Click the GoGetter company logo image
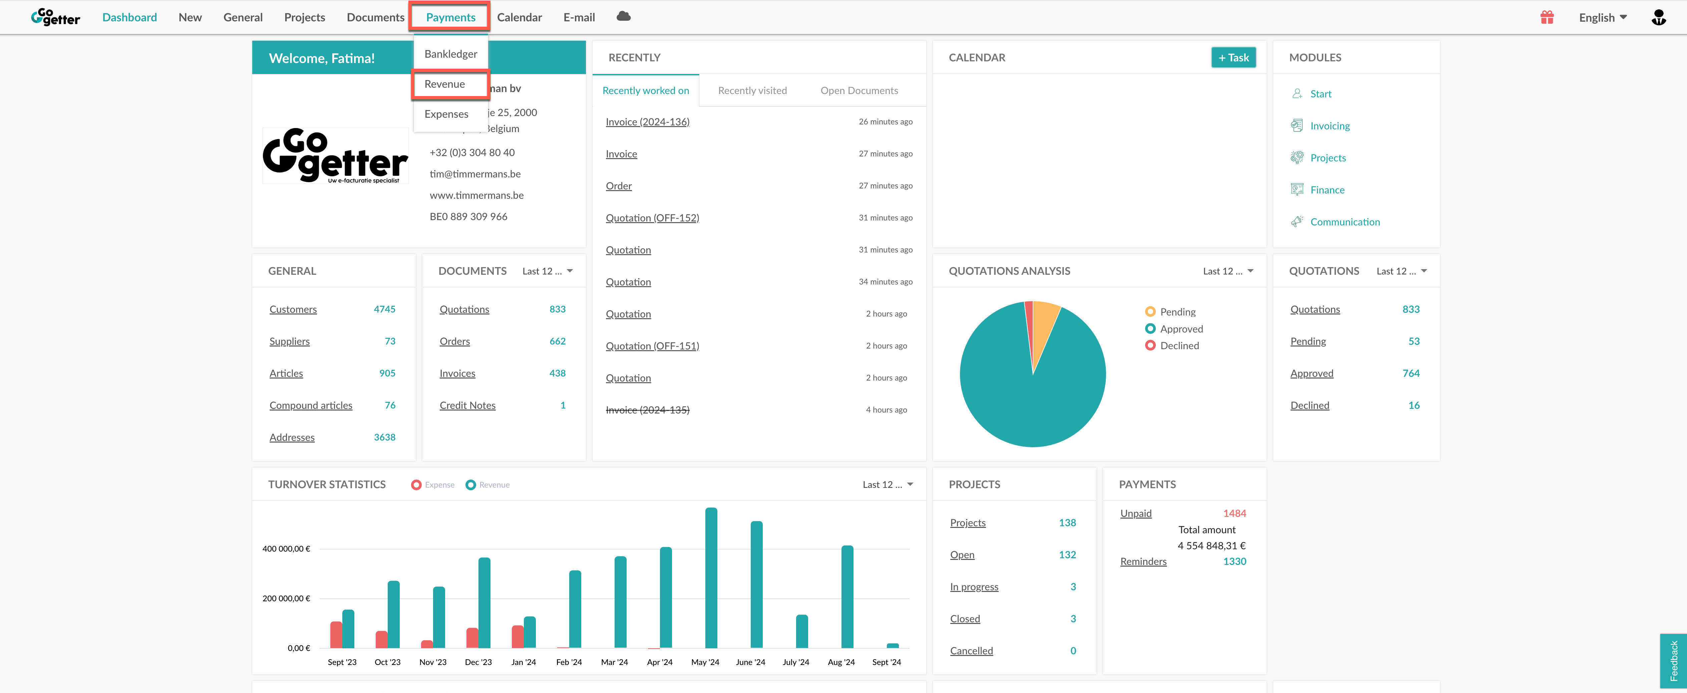Viewport: 1687px width, 693px height. 335,156
